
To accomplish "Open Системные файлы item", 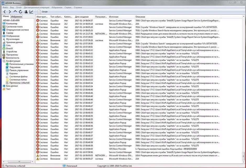I will [18, 77].
